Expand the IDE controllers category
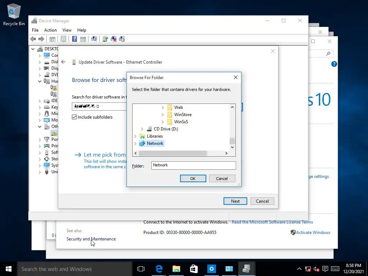Viewport: 368px width, 276px height. point(40,101)
